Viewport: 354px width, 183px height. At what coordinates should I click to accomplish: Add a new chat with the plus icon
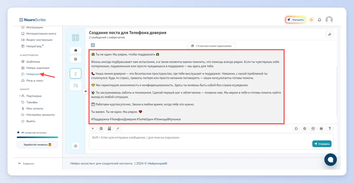point(75,146)
